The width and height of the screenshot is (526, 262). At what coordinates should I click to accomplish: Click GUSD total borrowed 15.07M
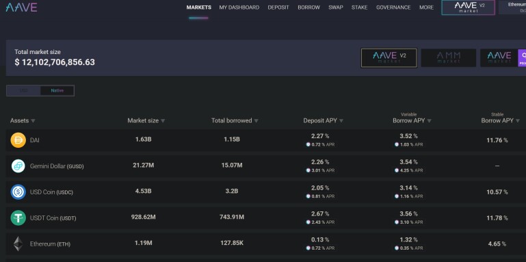pyautogui.click(x=232, y=165)
